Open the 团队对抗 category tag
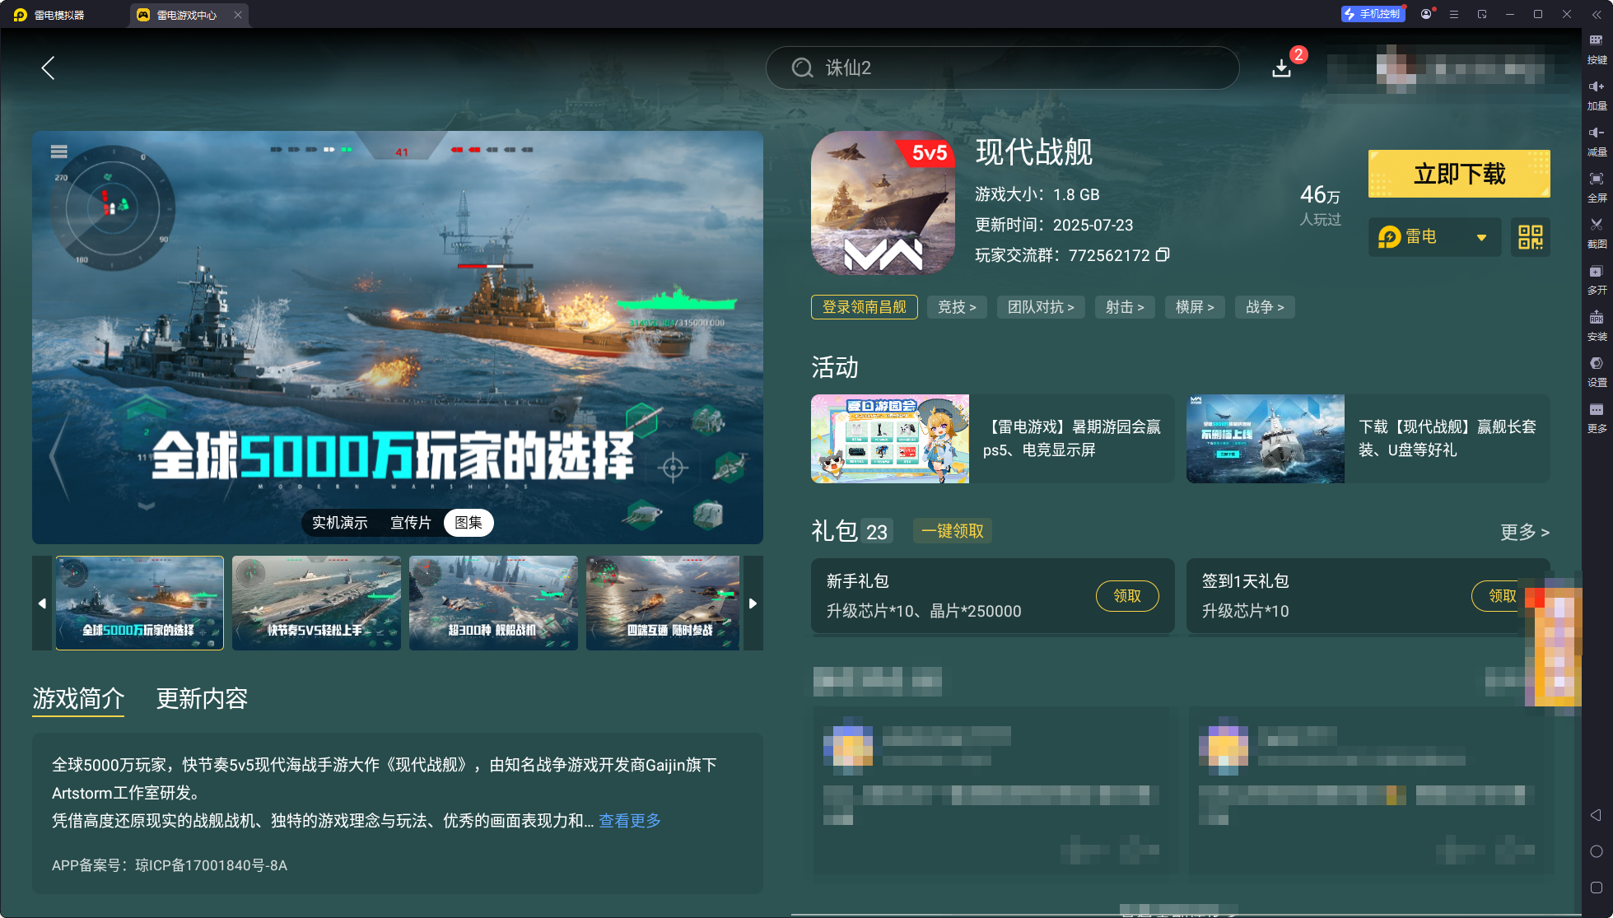The width and height of the screenshot is (1613, 918). click(x=1041, y=307)
